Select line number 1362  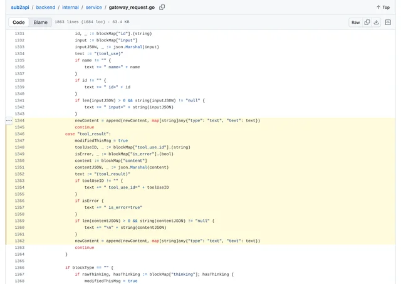19,241
